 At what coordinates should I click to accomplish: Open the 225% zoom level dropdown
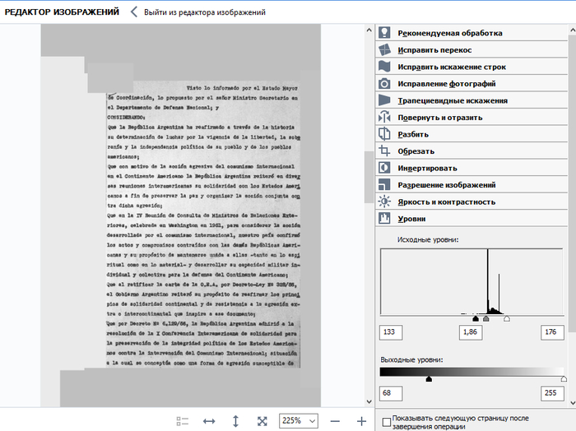(x=299, y=420)
